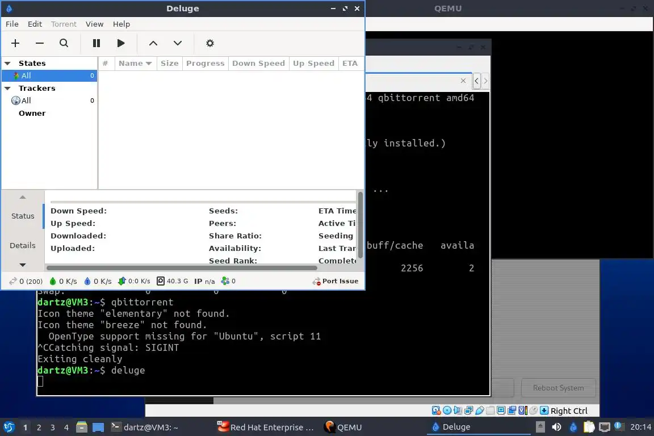
Task: Click the 20:14 clock
Action: (x=640, y=427)
